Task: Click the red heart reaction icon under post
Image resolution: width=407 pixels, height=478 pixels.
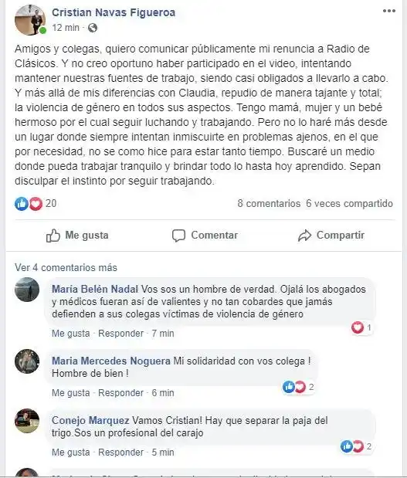Action: 36,204
